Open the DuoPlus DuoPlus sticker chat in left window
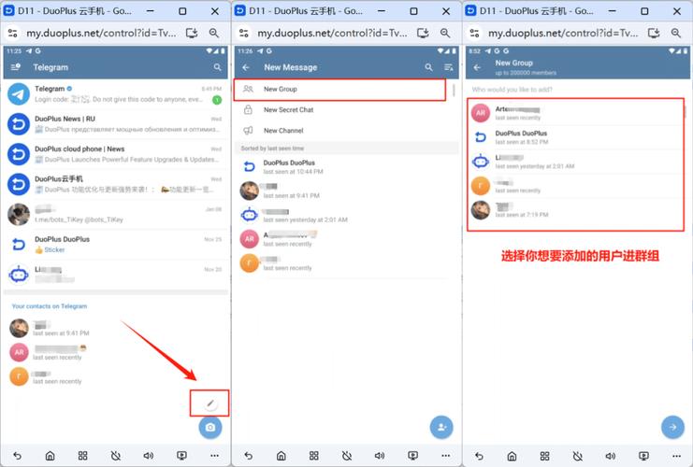Image resolution: width=693 pixels, height=467 pixels. (x=116, y=244)
